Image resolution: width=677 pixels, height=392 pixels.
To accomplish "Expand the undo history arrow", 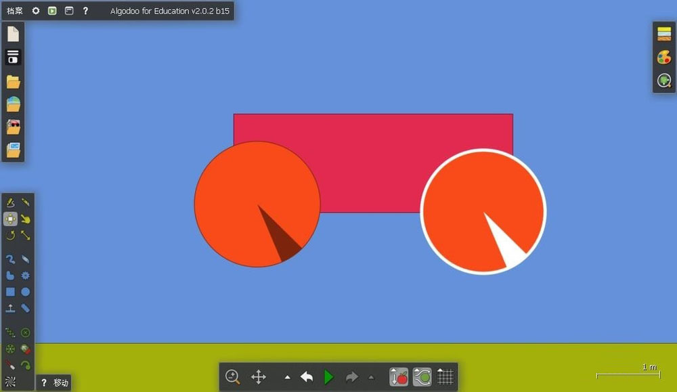I will coord(287,377).
